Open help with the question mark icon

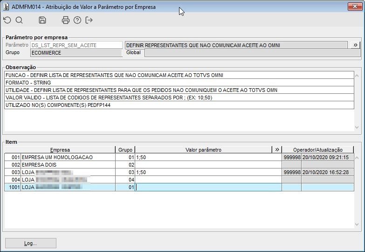point(77,20)
